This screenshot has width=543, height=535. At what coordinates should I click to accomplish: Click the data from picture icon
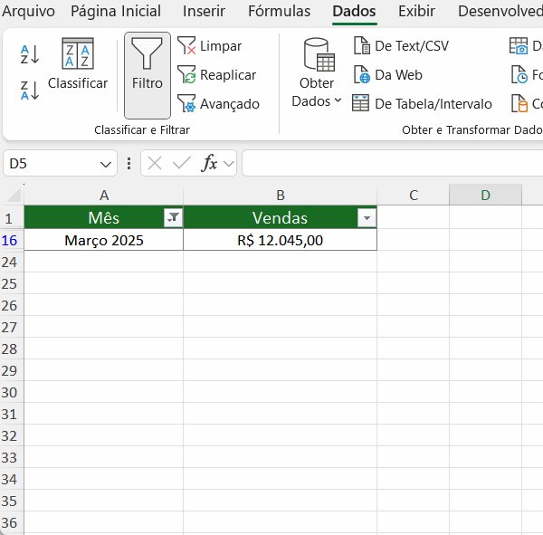coord(519,46)
